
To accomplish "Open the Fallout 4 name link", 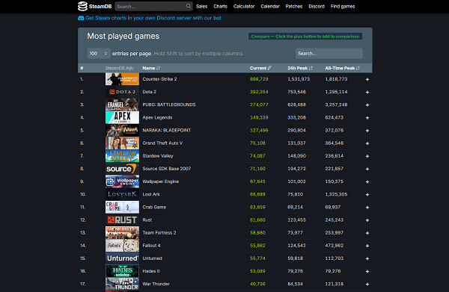I will coord(151,246).
